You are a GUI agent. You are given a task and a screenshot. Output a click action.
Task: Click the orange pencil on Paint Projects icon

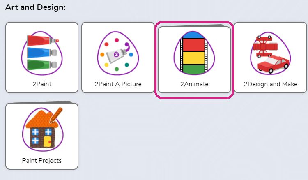pos(56,115)
